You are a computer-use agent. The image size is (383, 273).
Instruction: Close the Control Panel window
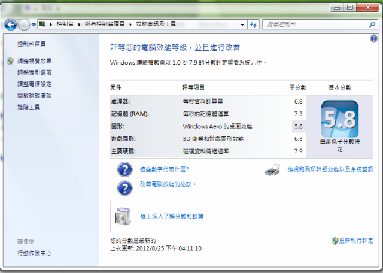(x=367, y=8)
